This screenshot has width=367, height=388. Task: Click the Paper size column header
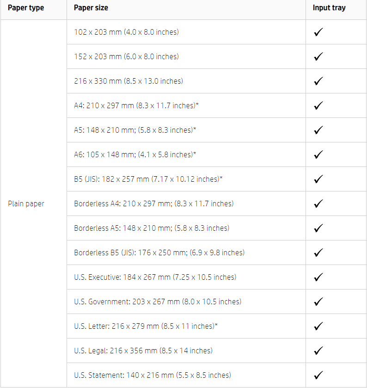point(91,8)
